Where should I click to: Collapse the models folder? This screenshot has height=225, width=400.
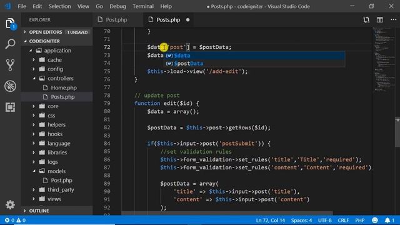tap(57, 171)
